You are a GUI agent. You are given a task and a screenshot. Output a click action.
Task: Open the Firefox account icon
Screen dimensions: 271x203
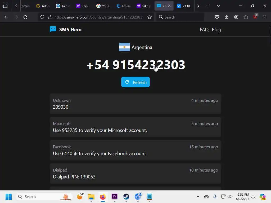click(x=236, y=17)
